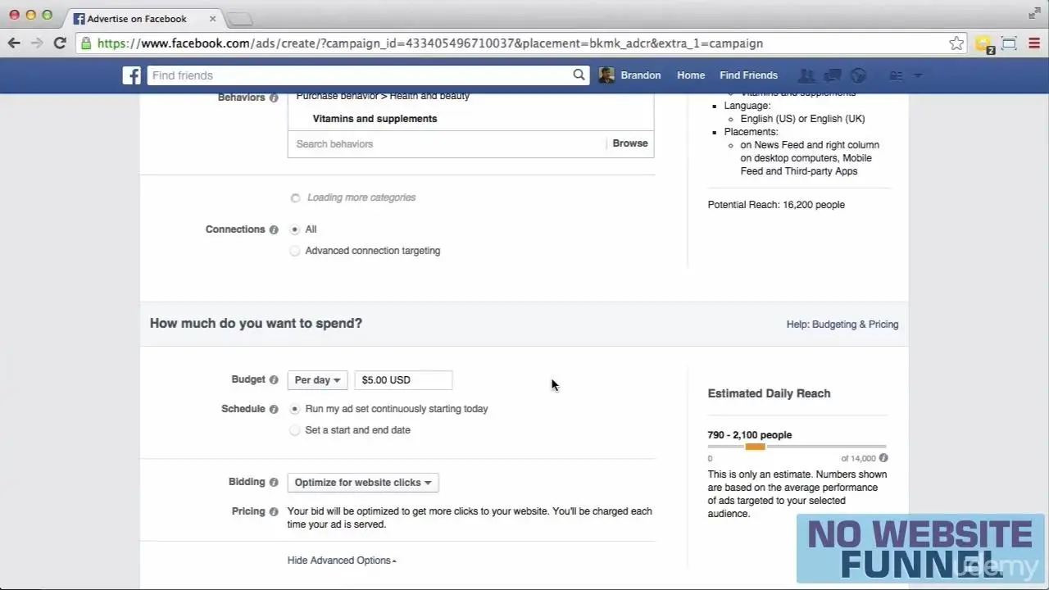Viewport: 1049px width, 590px height.
Task: Open a new browser tab
Action: tap(238, 19)
